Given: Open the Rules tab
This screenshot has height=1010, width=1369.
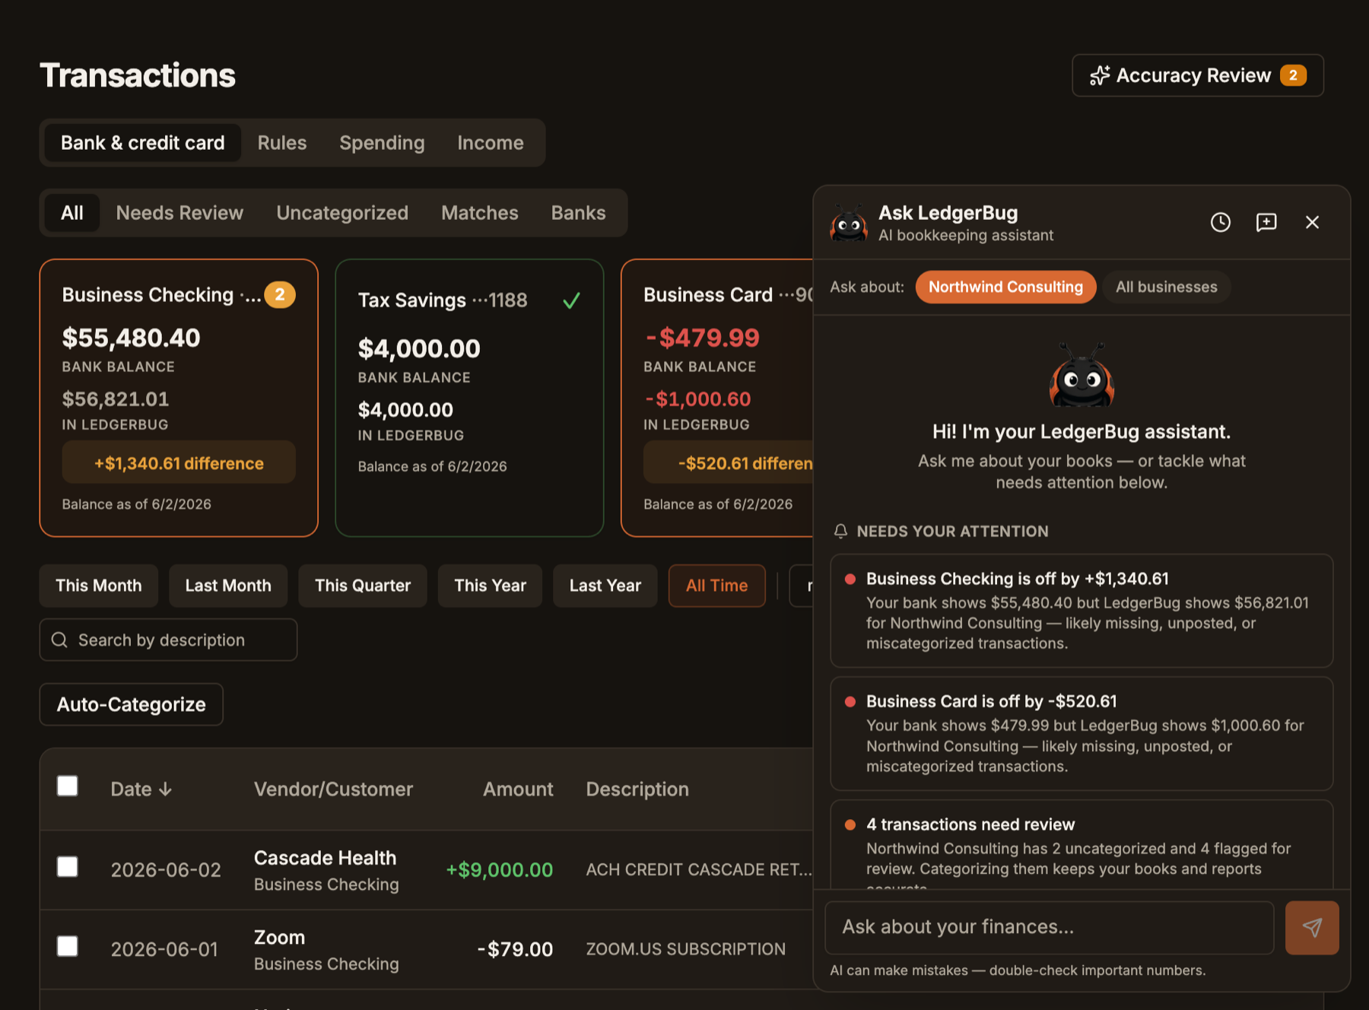Looking at the screenshot, I should click(282, 143).
